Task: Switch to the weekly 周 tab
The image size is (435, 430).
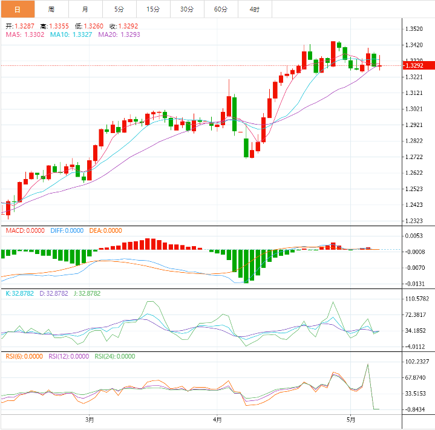Action: click(x=51, y=9)
